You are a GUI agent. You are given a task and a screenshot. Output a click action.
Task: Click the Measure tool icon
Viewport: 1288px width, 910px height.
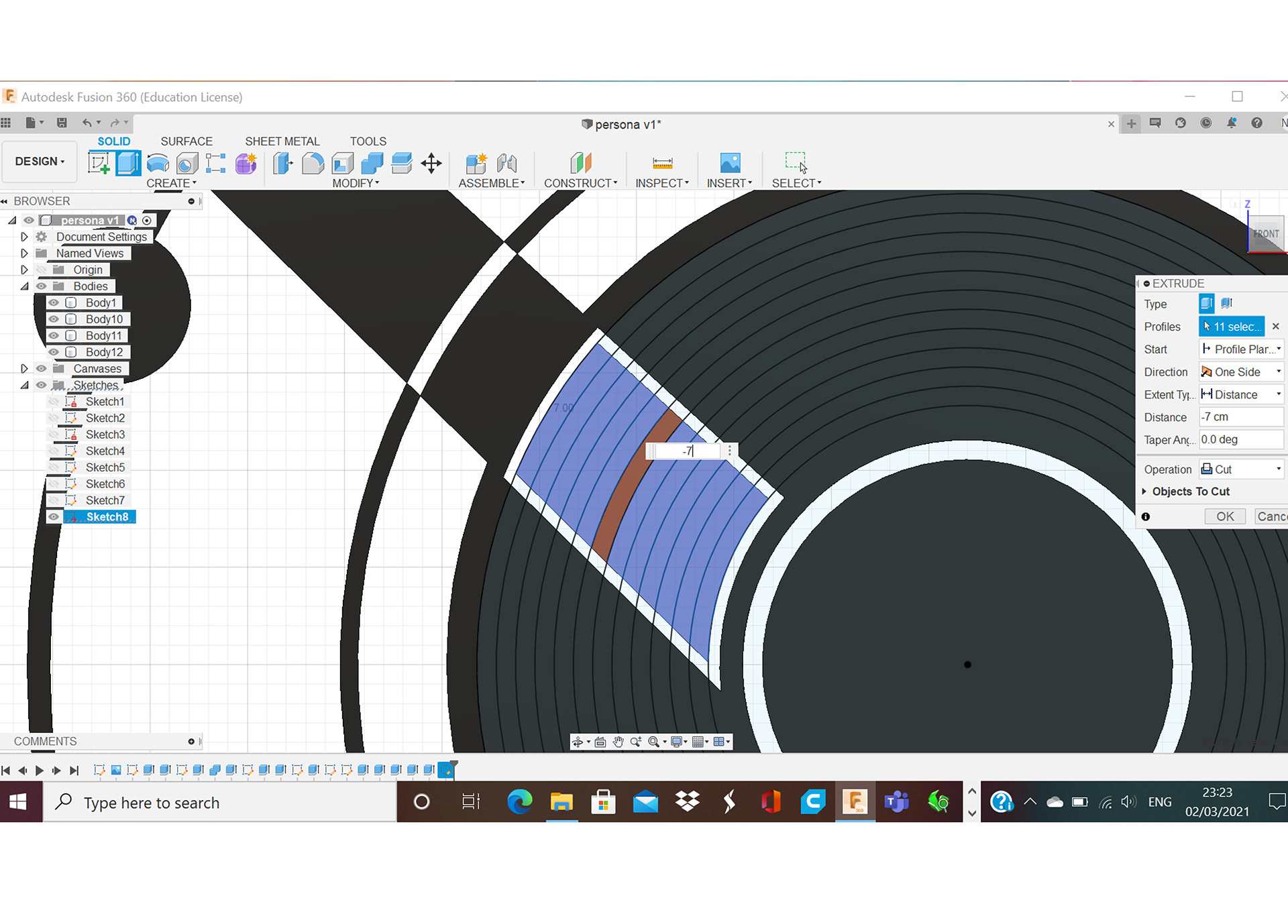coord(662,163)
